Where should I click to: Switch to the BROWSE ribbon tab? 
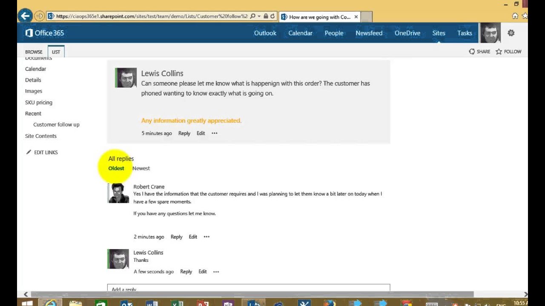34,52
